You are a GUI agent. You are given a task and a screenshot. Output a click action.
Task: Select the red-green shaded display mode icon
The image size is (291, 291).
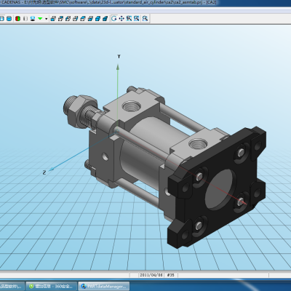click(17, 18)
